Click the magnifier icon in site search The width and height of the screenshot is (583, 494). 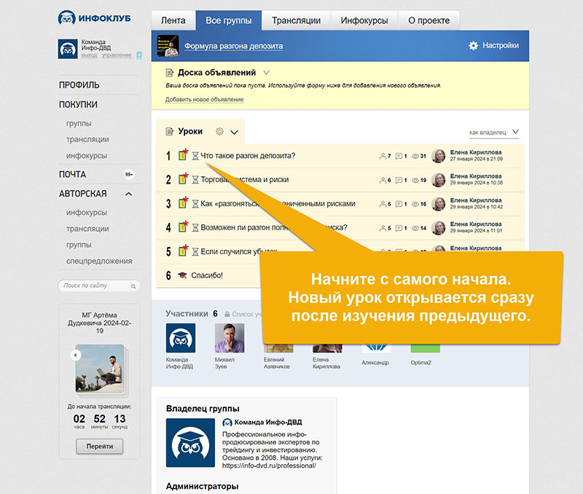pyautogui.click(x=134, y=286)
